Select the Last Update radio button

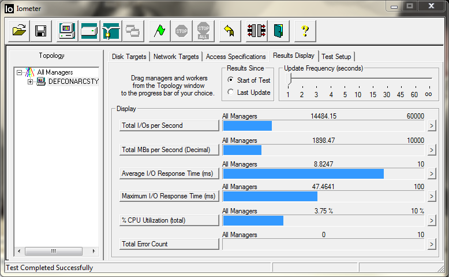coord(231,93)
